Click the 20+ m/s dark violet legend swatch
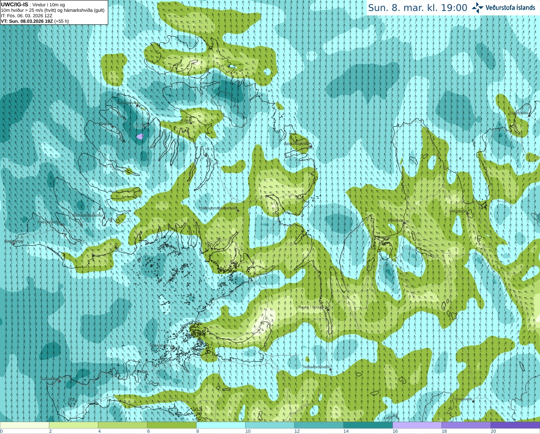The height and width of the screenshot is (434, 540). point(515,425)
